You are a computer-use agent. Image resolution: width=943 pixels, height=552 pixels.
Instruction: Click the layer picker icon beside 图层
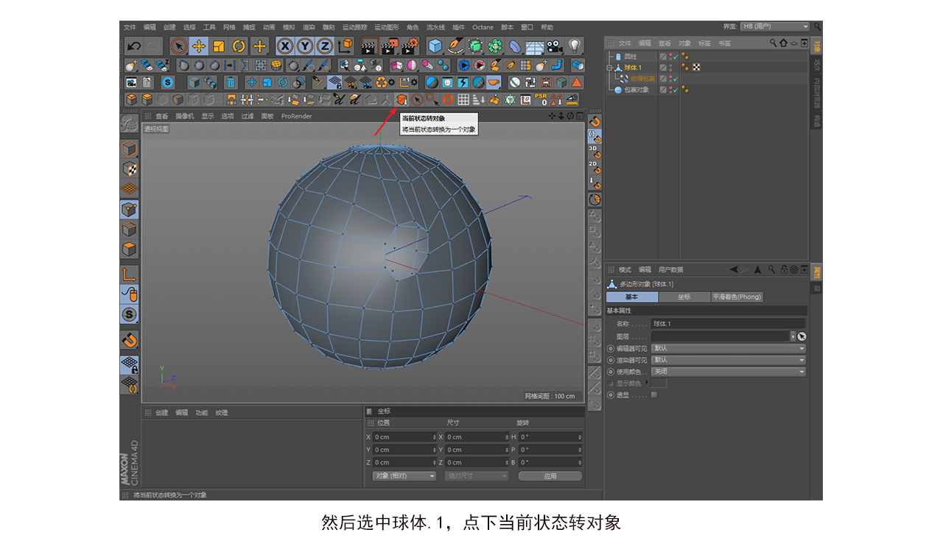[802, 336]
